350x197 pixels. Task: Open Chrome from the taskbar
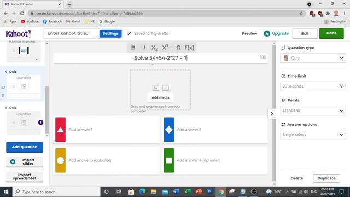click(221, 192)
